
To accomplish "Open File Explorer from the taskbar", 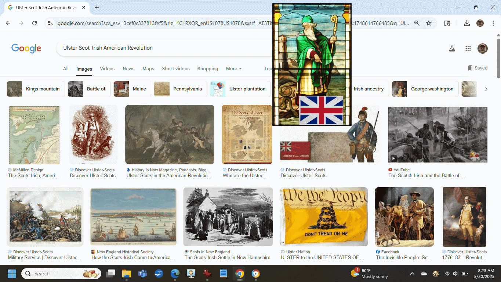I will (126, 274).
